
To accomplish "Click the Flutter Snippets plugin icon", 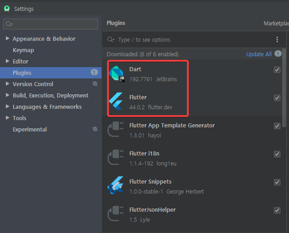I will click(x=116, y=185).
